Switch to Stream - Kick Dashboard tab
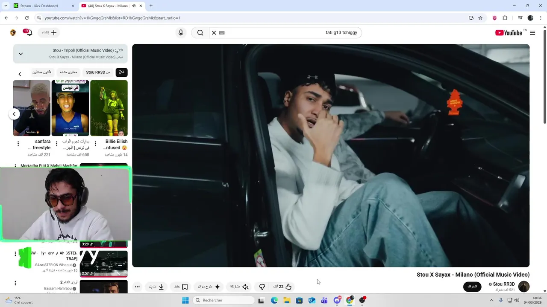The height and width of the screenshot is (307, 547). point(42,6)
